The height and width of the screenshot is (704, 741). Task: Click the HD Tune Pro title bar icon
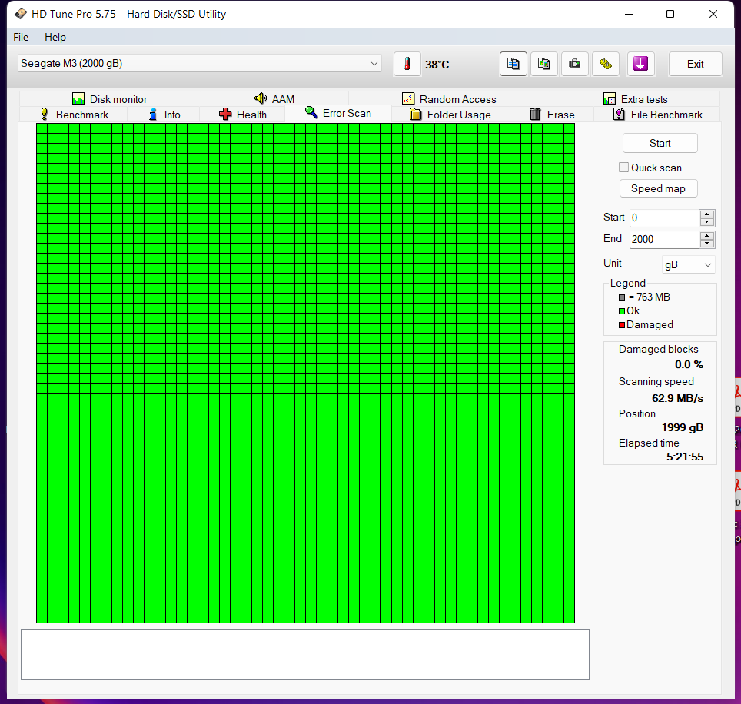20,14
